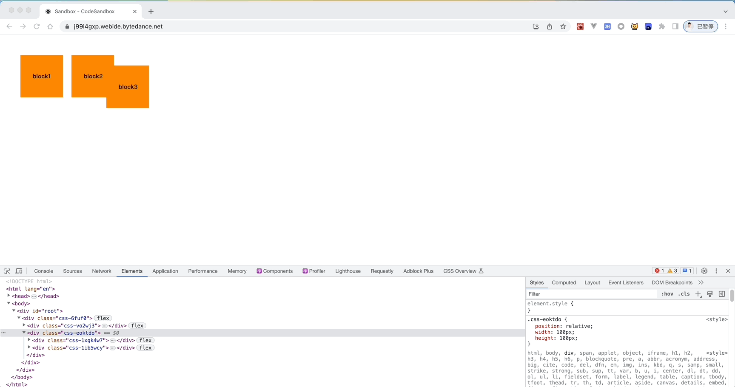The image size is (735, 387).
Task: Select the inspect element picker tool
Action: [x=7, y=271]
